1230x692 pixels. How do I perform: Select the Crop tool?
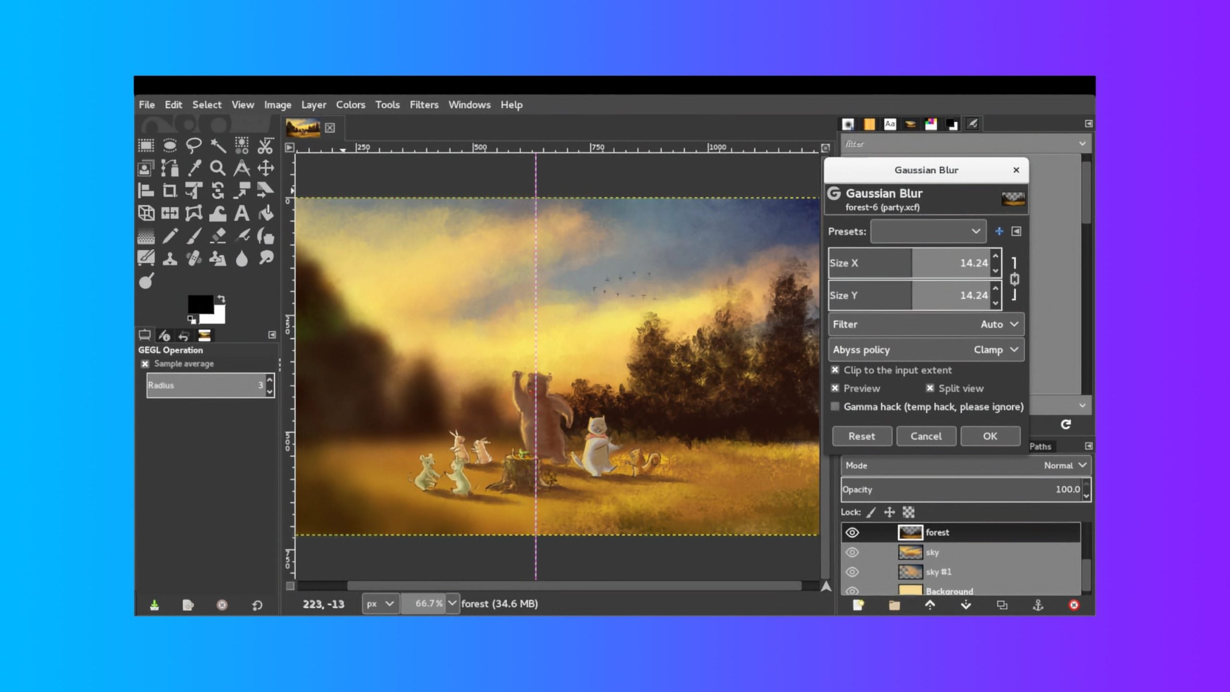click(x=170, y=191)
